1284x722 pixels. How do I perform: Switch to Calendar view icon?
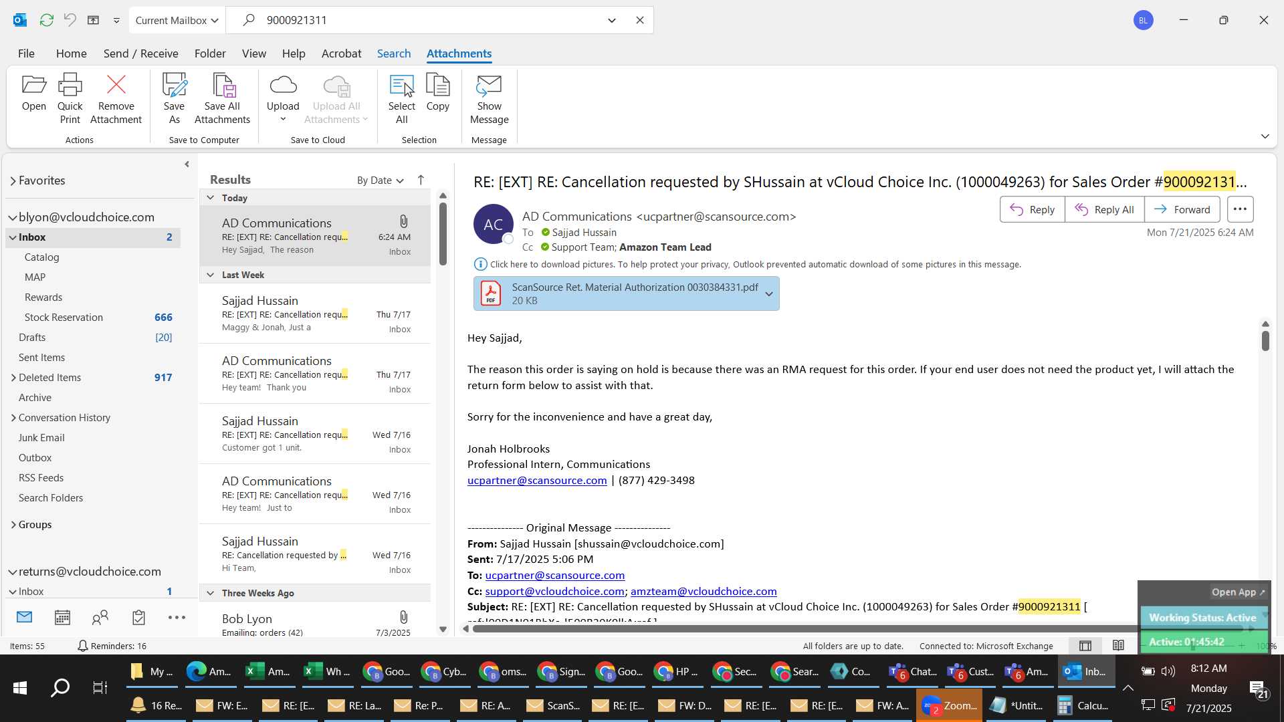(62, 617)
